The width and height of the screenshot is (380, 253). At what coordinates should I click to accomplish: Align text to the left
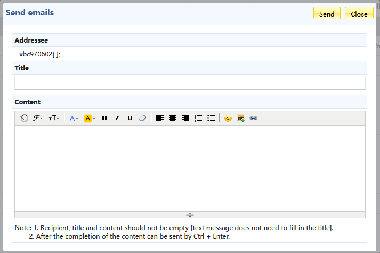pos(160,118)
